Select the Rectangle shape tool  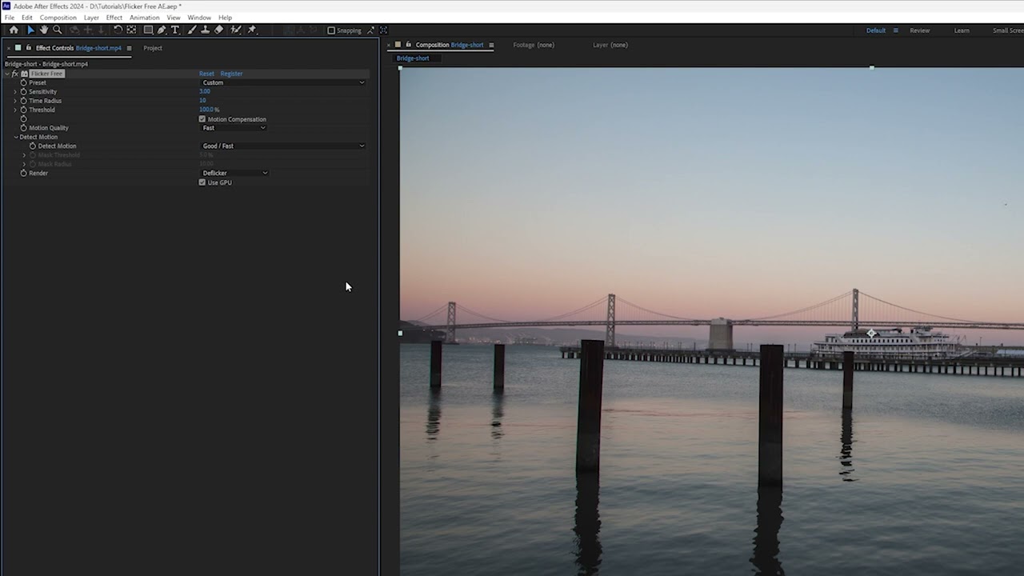[x=148, y=30]
